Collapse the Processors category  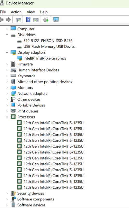(7, 117)
